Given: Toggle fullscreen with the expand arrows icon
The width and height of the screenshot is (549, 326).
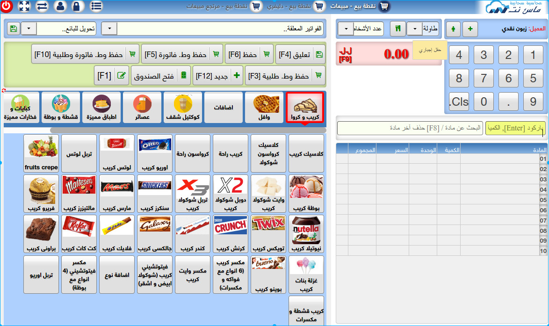Looking at the screenshot, I should pos(24,6).
